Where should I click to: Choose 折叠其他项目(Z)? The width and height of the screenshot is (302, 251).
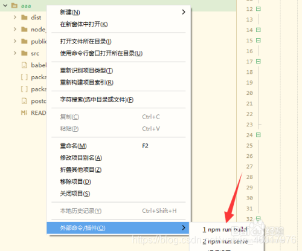click(x=119, y=170)
